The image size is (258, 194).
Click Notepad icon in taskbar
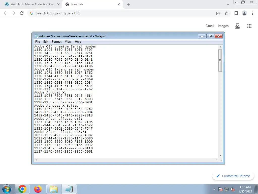click(69, 189)
